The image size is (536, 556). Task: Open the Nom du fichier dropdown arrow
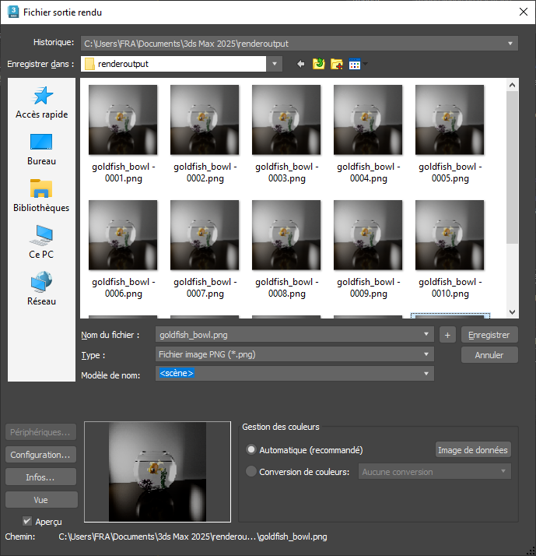[x=426, y=334]
